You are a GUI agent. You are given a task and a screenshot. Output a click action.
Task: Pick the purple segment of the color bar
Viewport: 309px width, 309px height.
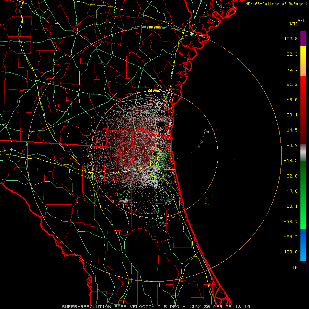(303, 38)
